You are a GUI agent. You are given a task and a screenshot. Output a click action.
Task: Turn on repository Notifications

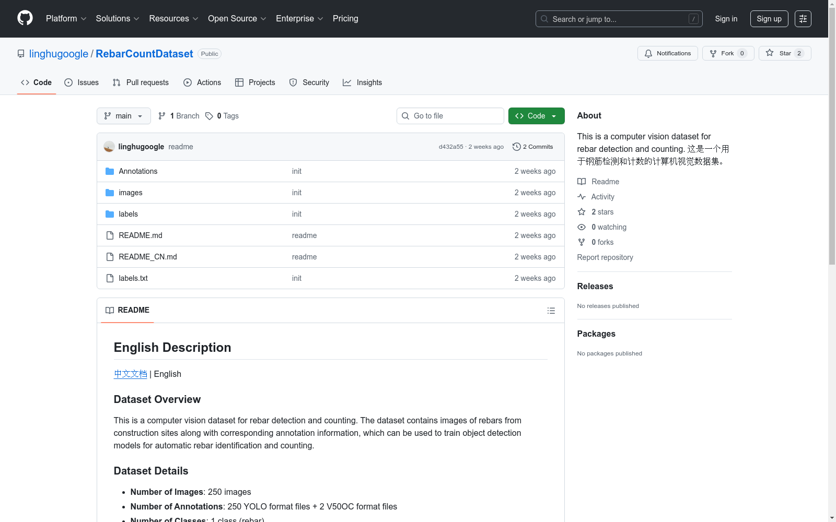pos(667,53)
